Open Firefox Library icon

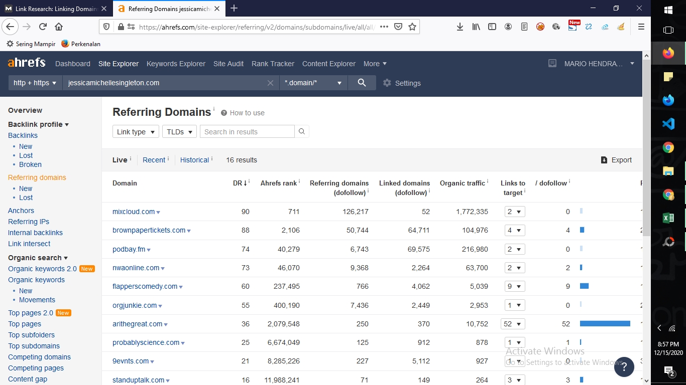[x=476, y=27]
